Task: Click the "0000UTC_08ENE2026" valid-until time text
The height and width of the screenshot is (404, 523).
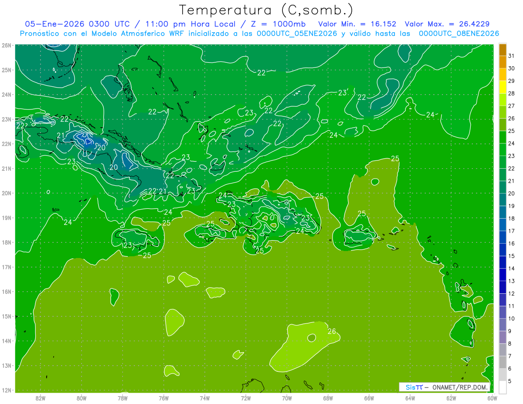Action: pos(459,34)
